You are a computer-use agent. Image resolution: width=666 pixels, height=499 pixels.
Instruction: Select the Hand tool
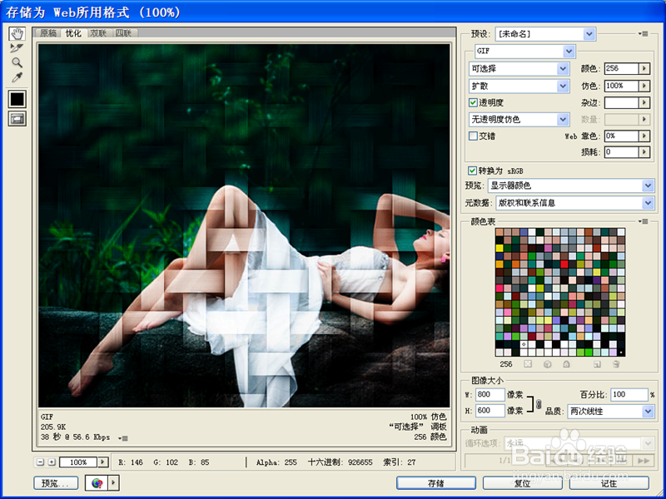click(x=17, y=33)
